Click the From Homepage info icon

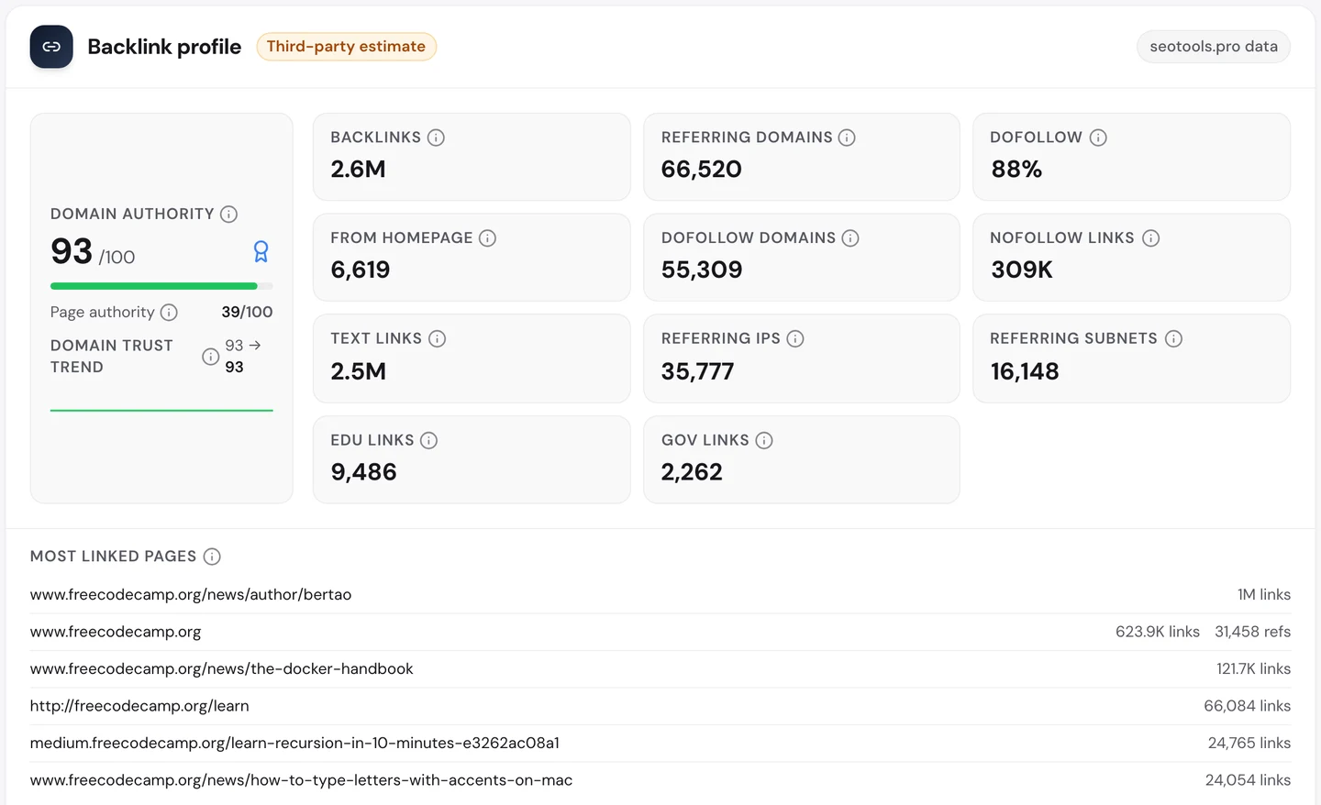488,238
